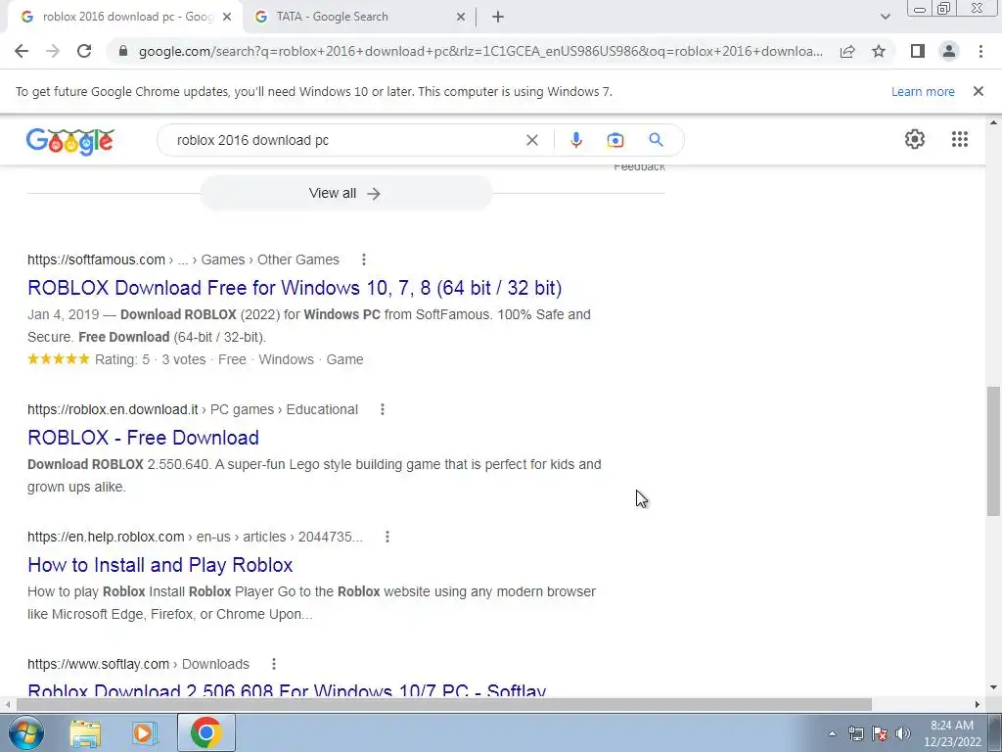Click the scroll down arrow
Image resolution: width=1002 pixels, height=752 pixels.
point(993,688)
